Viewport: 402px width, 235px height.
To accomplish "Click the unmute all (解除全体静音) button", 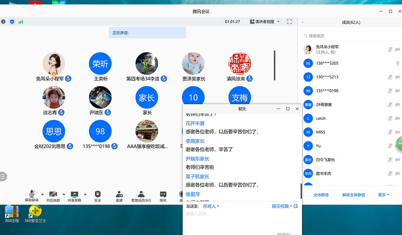I will [x=354, y=194].
